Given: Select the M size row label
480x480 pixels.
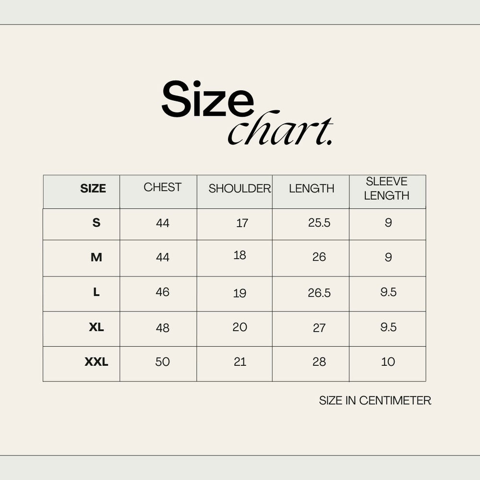Looking at the screenshot, I should (96, 258).
